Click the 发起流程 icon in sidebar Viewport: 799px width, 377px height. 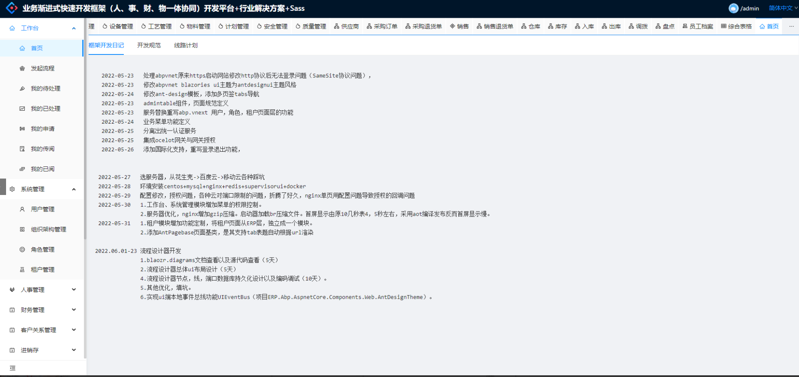tap(22, 68)
